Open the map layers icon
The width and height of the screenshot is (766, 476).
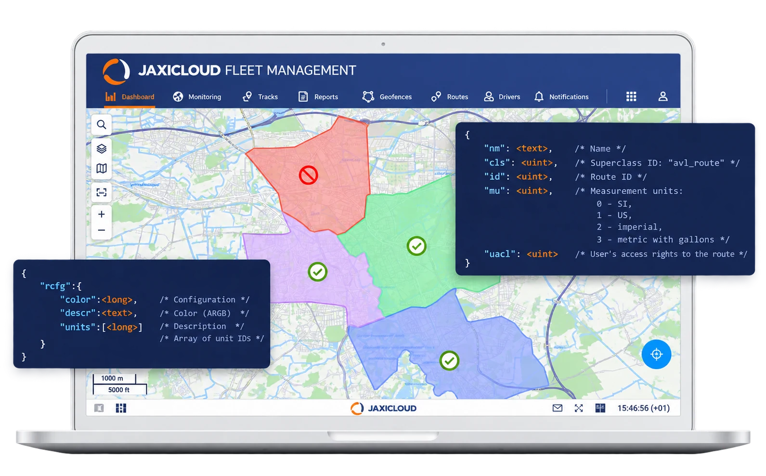coord(102,148)
